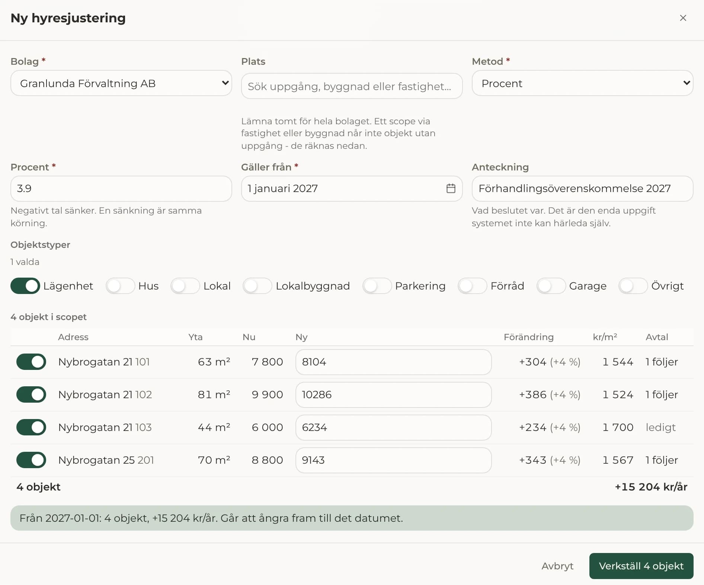
Task: Enable the Övrigt toggle
Action: [x=633, y=286]
